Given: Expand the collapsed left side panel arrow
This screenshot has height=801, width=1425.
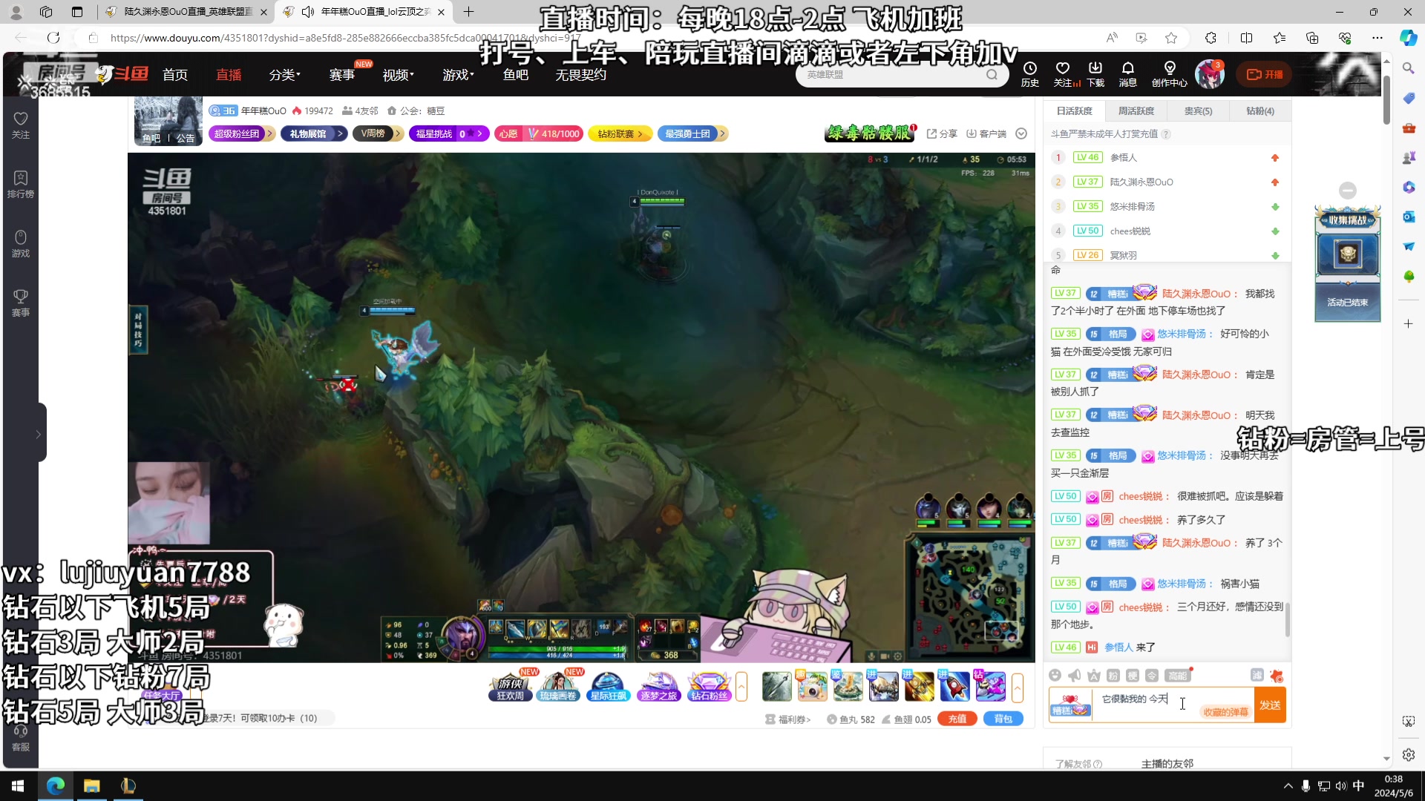Looking at the screenshot, I should 39,435.
